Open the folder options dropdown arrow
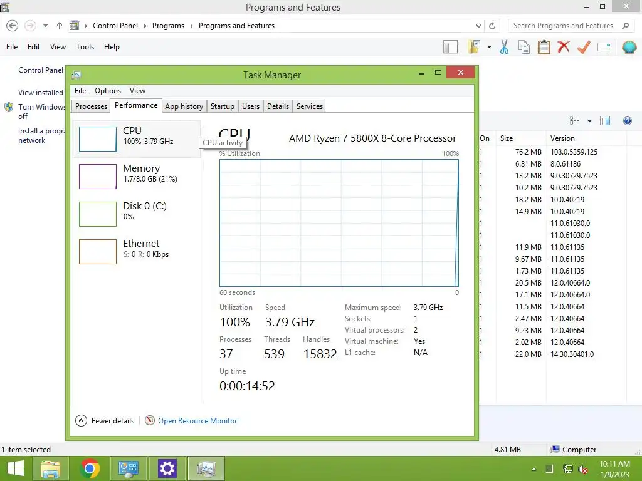Screen dimensions: 642x481 coord(489,47)
